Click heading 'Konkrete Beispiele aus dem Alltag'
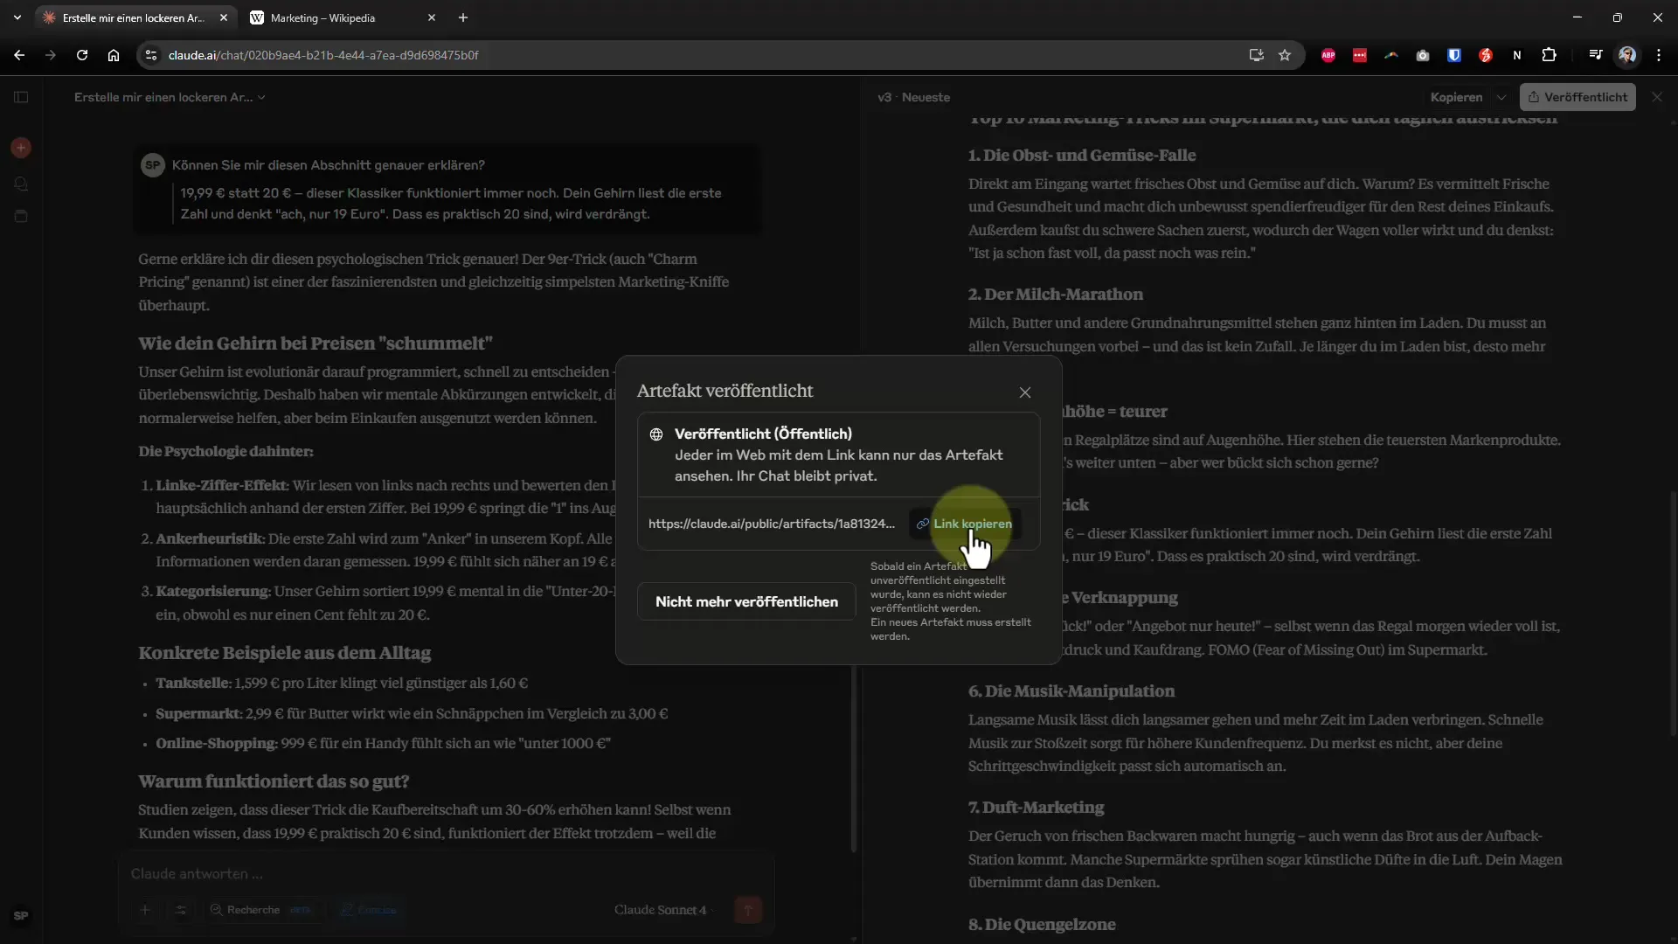 285,653
